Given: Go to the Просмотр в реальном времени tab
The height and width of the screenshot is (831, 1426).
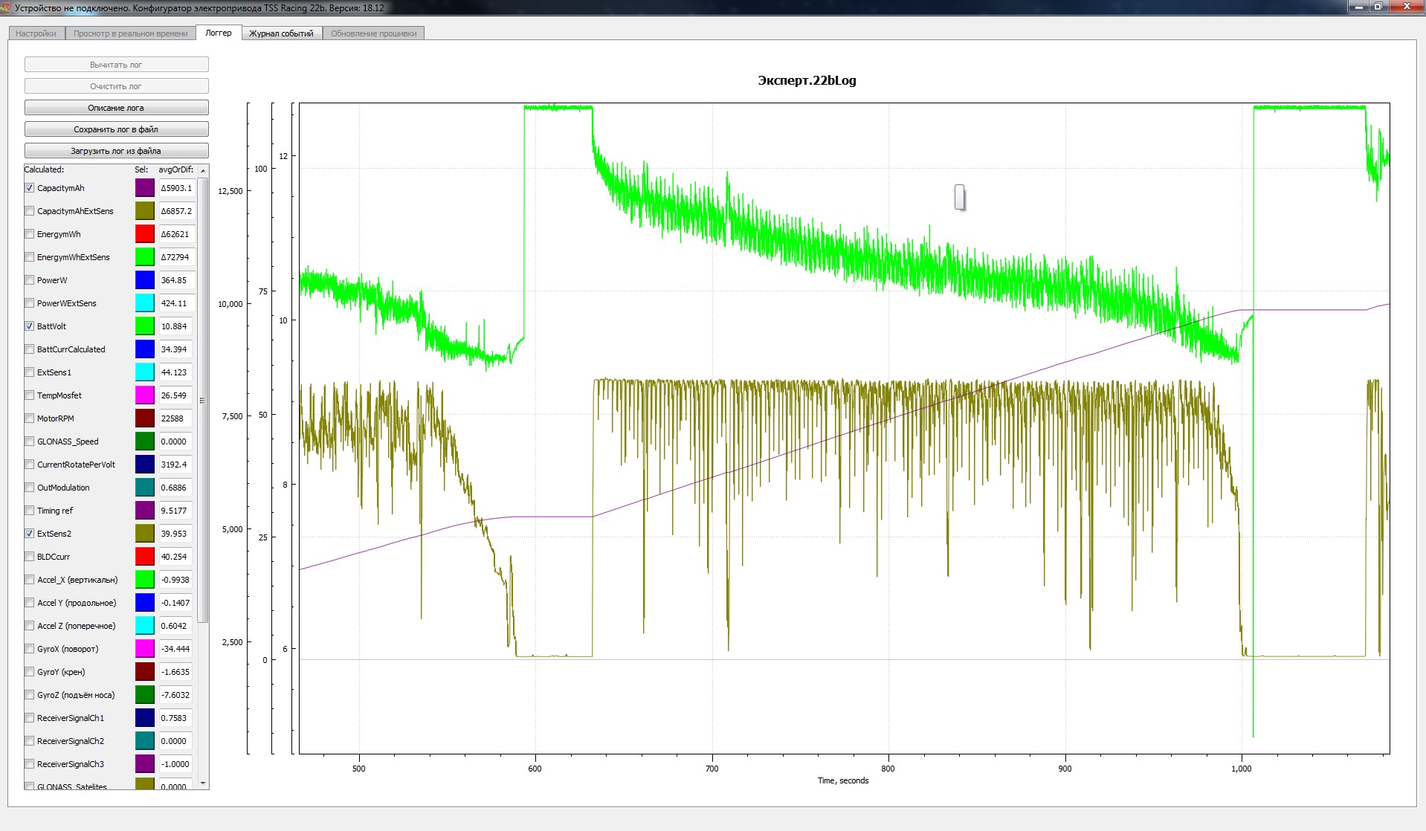Looking at the screenshot, I should tap(130, 33).
